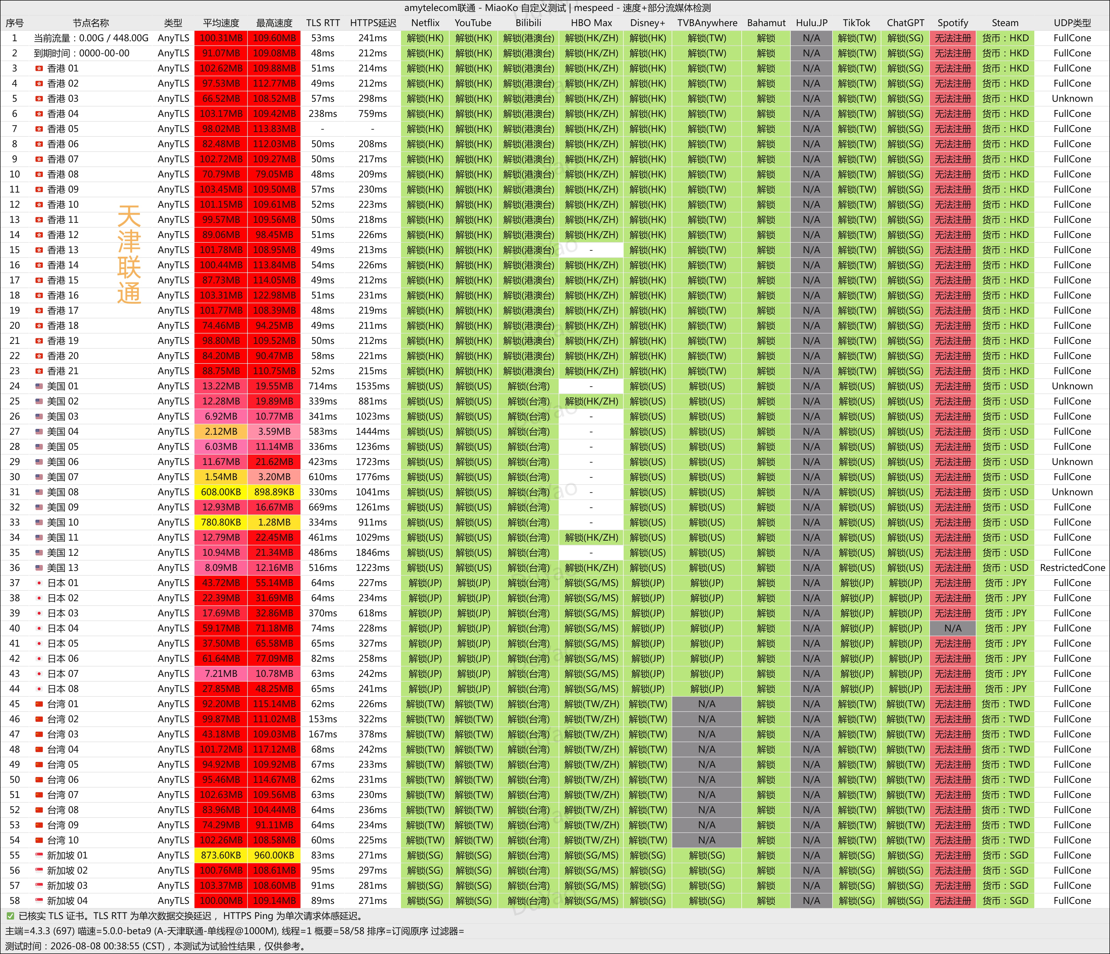Viewport: 1110px width, 954px height.
Task: Click the green TLS certificate verified checkmark
Action: click(x=10, y=916)
